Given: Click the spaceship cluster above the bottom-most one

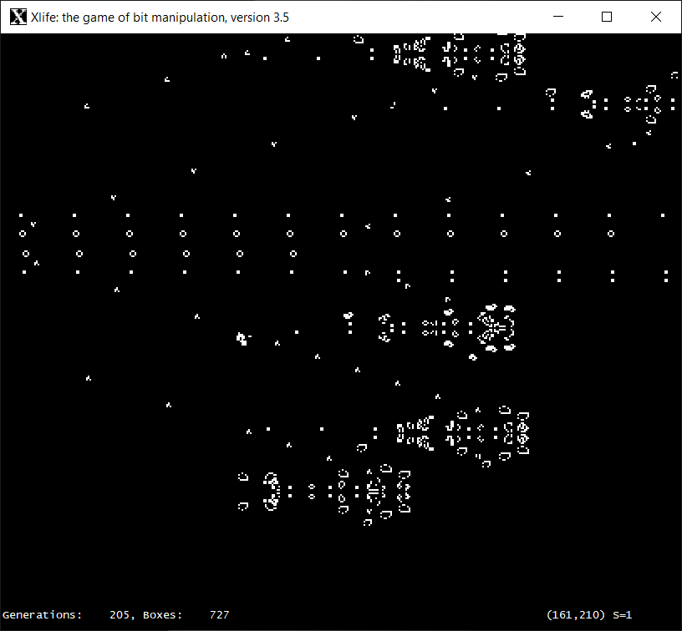Looking at the screenshot, I should (x=460, y=432).
